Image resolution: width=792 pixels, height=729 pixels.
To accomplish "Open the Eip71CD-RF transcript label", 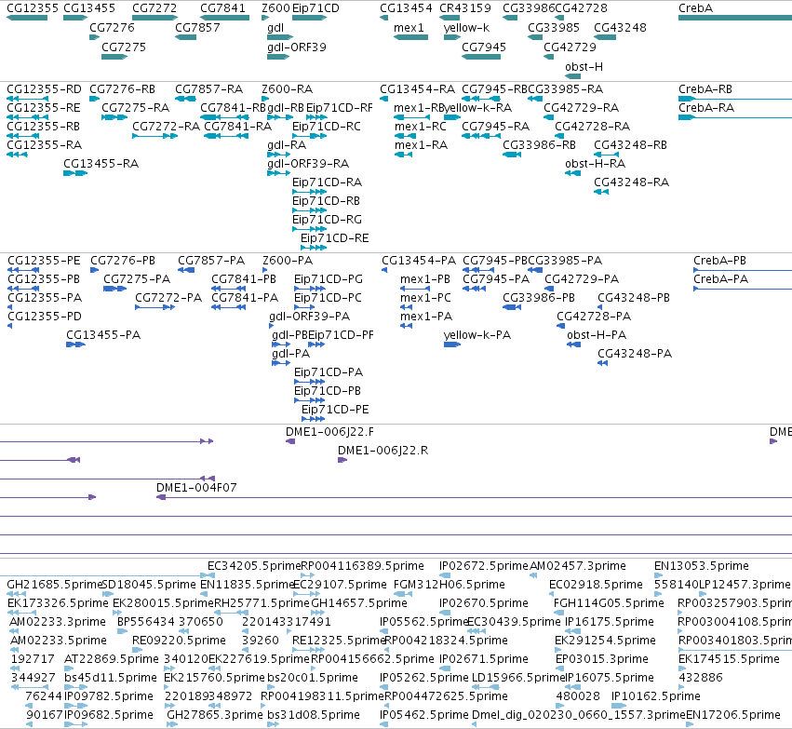I will (x=340, y=108).
